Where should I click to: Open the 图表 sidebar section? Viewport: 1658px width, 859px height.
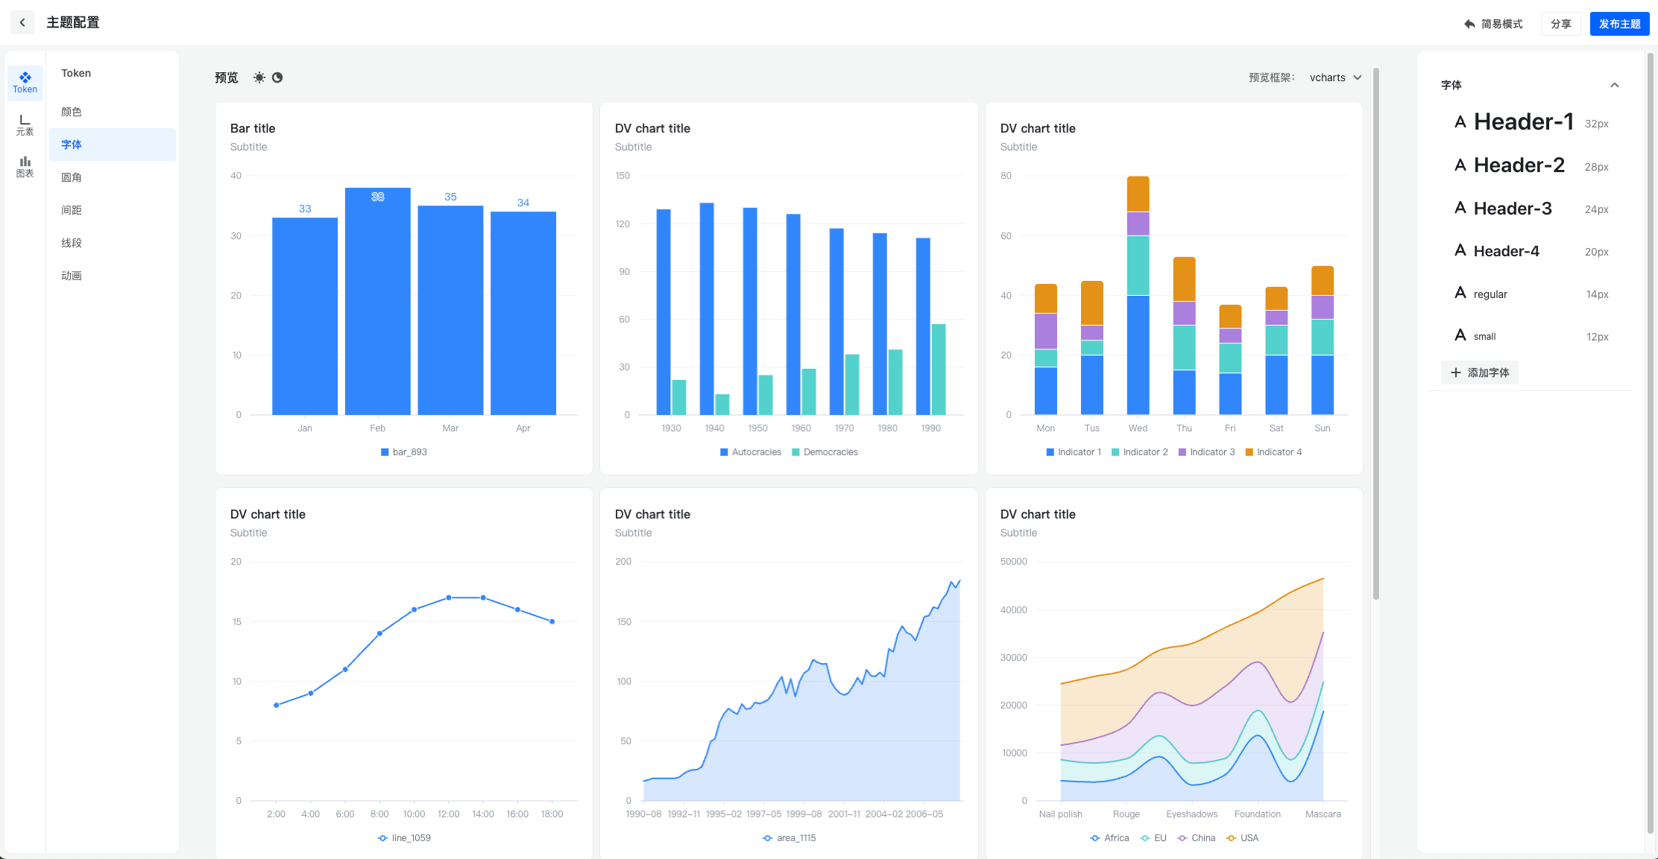25,166
